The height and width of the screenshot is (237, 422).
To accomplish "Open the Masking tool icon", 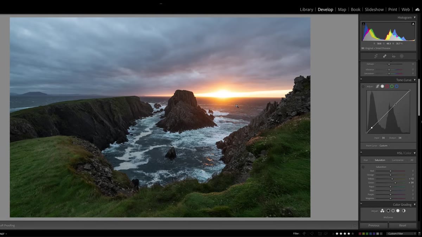I will (x=402, y=56).
